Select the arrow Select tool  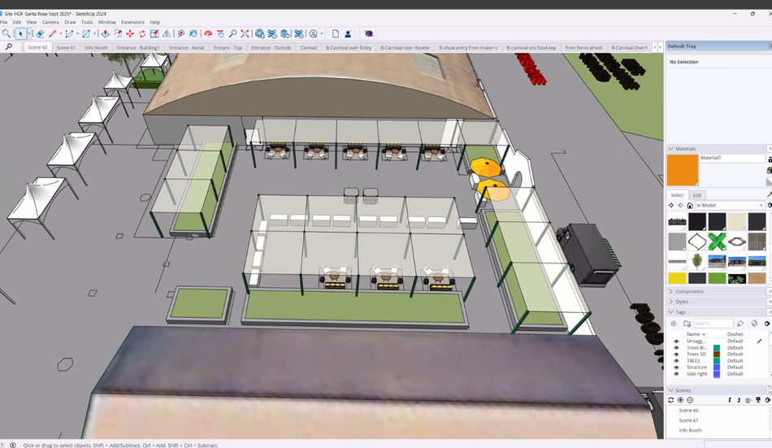20,33
